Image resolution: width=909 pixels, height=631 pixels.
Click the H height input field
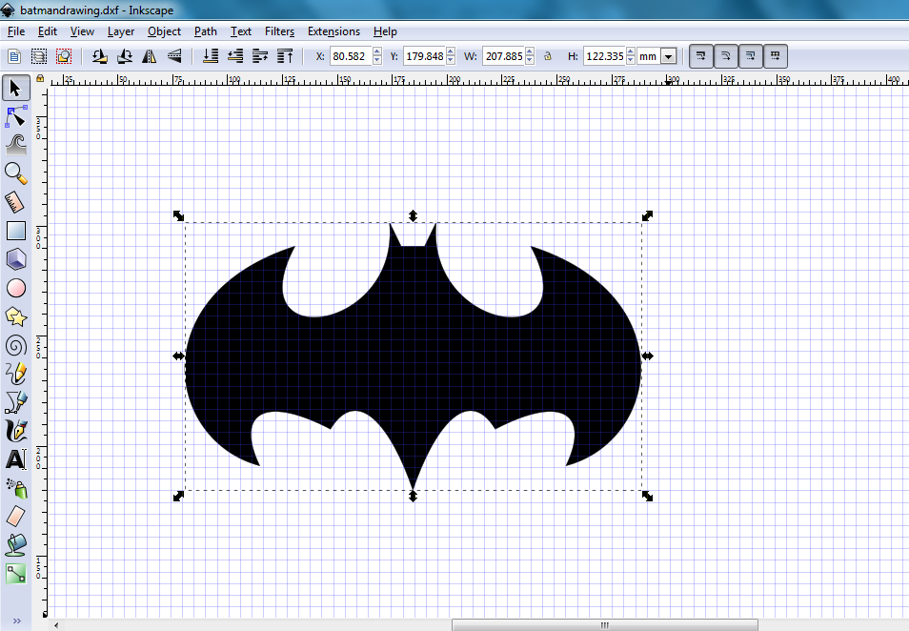click(x=605, y=56)
